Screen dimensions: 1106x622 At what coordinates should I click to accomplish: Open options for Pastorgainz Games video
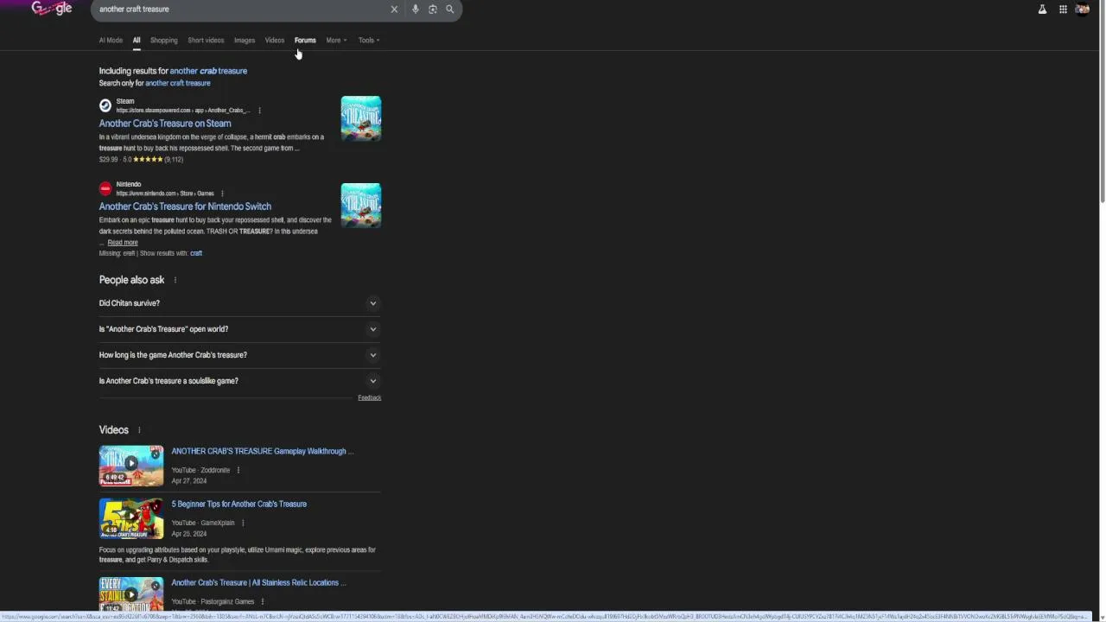pos(262,601)
